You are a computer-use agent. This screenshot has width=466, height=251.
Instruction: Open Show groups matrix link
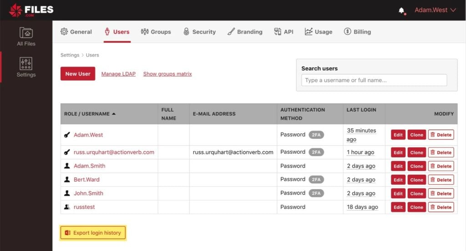167,74
